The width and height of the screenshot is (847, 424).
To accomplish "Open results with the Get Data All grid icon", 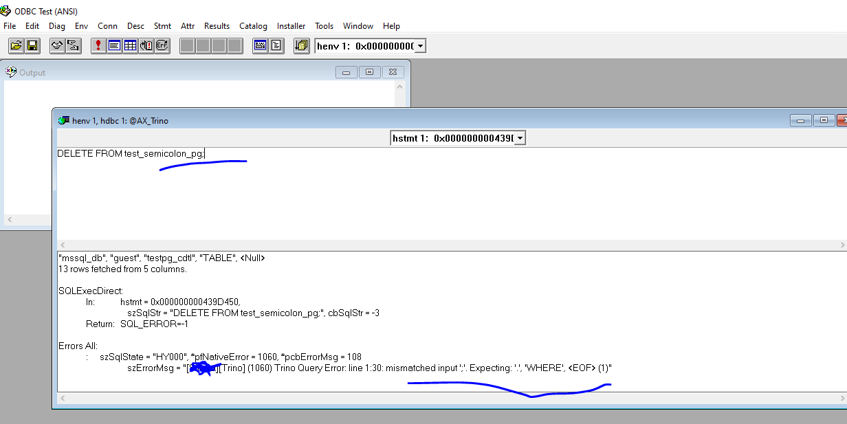I will (x=129, y=45).
